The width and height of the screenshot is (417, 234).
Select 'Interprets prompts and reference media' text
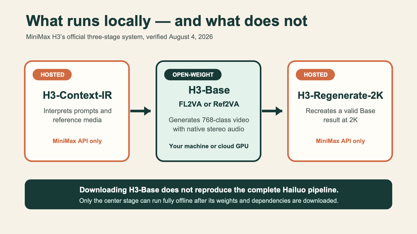click(77, 115)
